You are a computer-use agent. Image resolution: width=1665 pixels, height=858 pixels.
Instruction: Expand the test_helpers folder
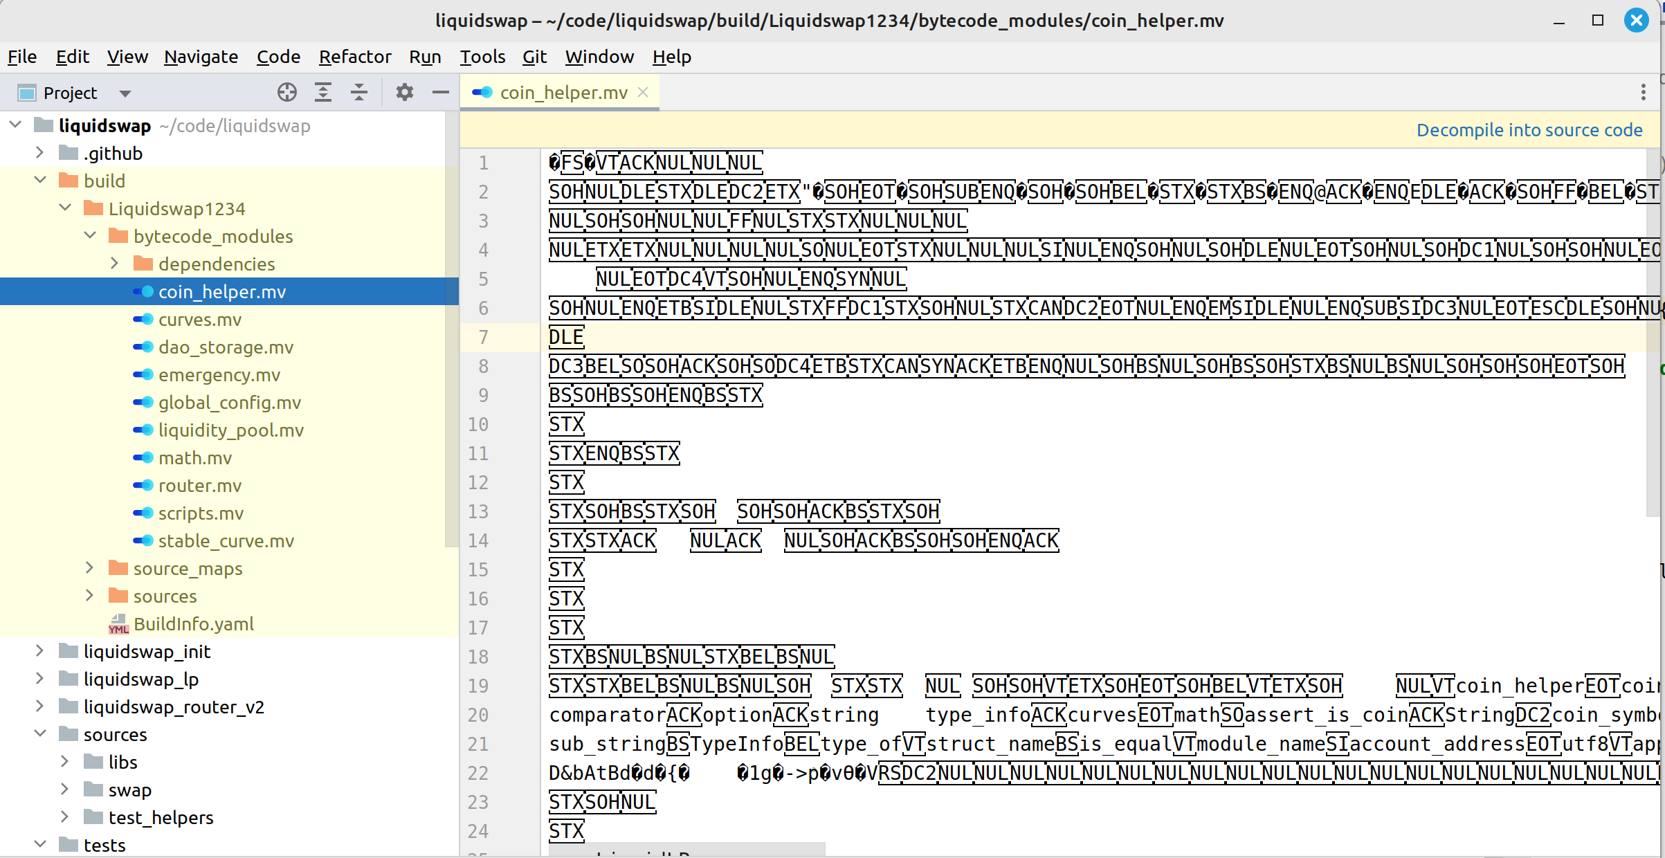[x=65, y=817]
